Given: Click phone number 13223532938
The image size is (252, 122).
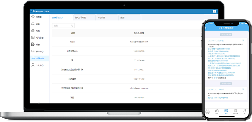Looking at the screenshot, I should tap(139, 51).
